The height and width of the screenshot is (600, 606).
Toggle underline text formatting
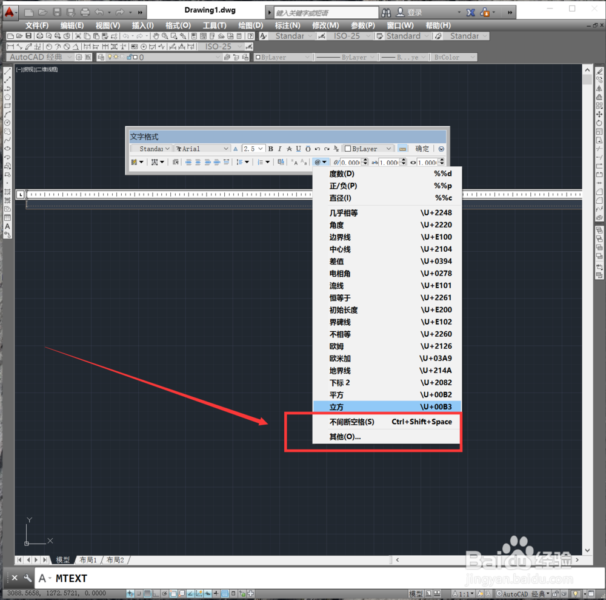[298, 149]
